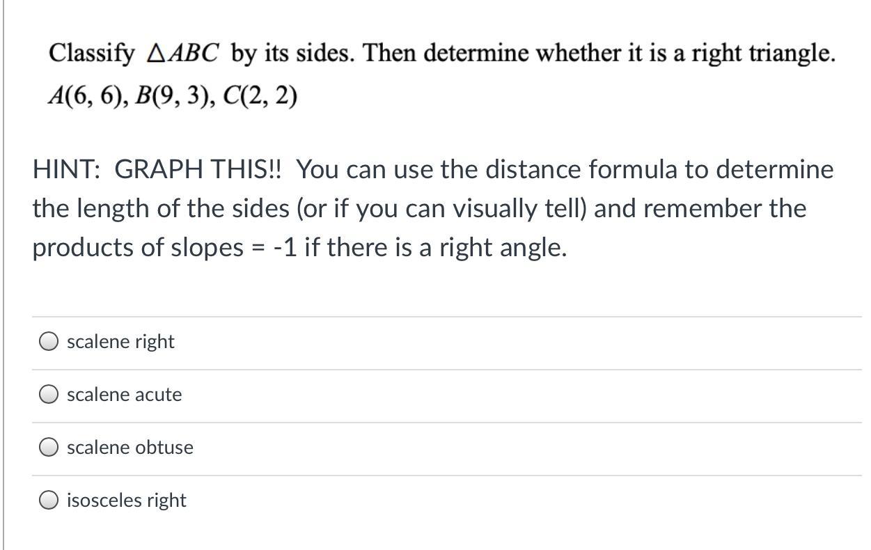This screenshot has height=550, width=871.
Task: Pick the scalene obtuse radio button
Action: 48,448
